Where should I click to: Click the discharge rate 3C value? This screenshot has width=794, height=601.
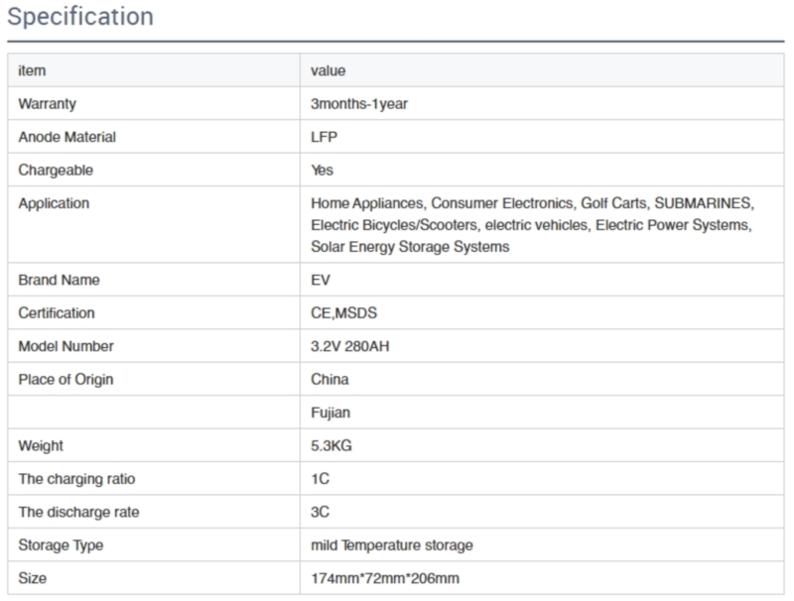[x=320, y=512]
